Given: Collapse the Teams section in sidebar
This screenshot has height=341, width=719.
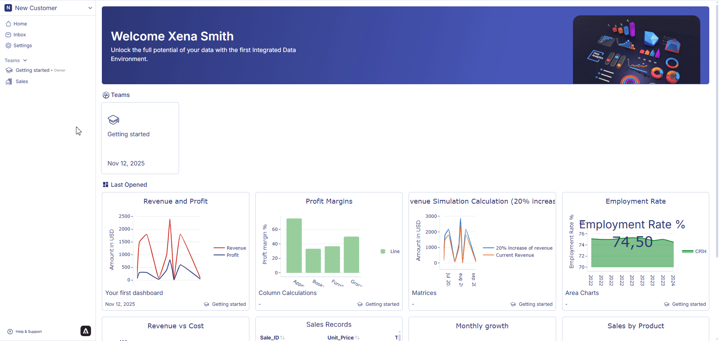Looking at the screenshot, I should (x=25, y=60).
